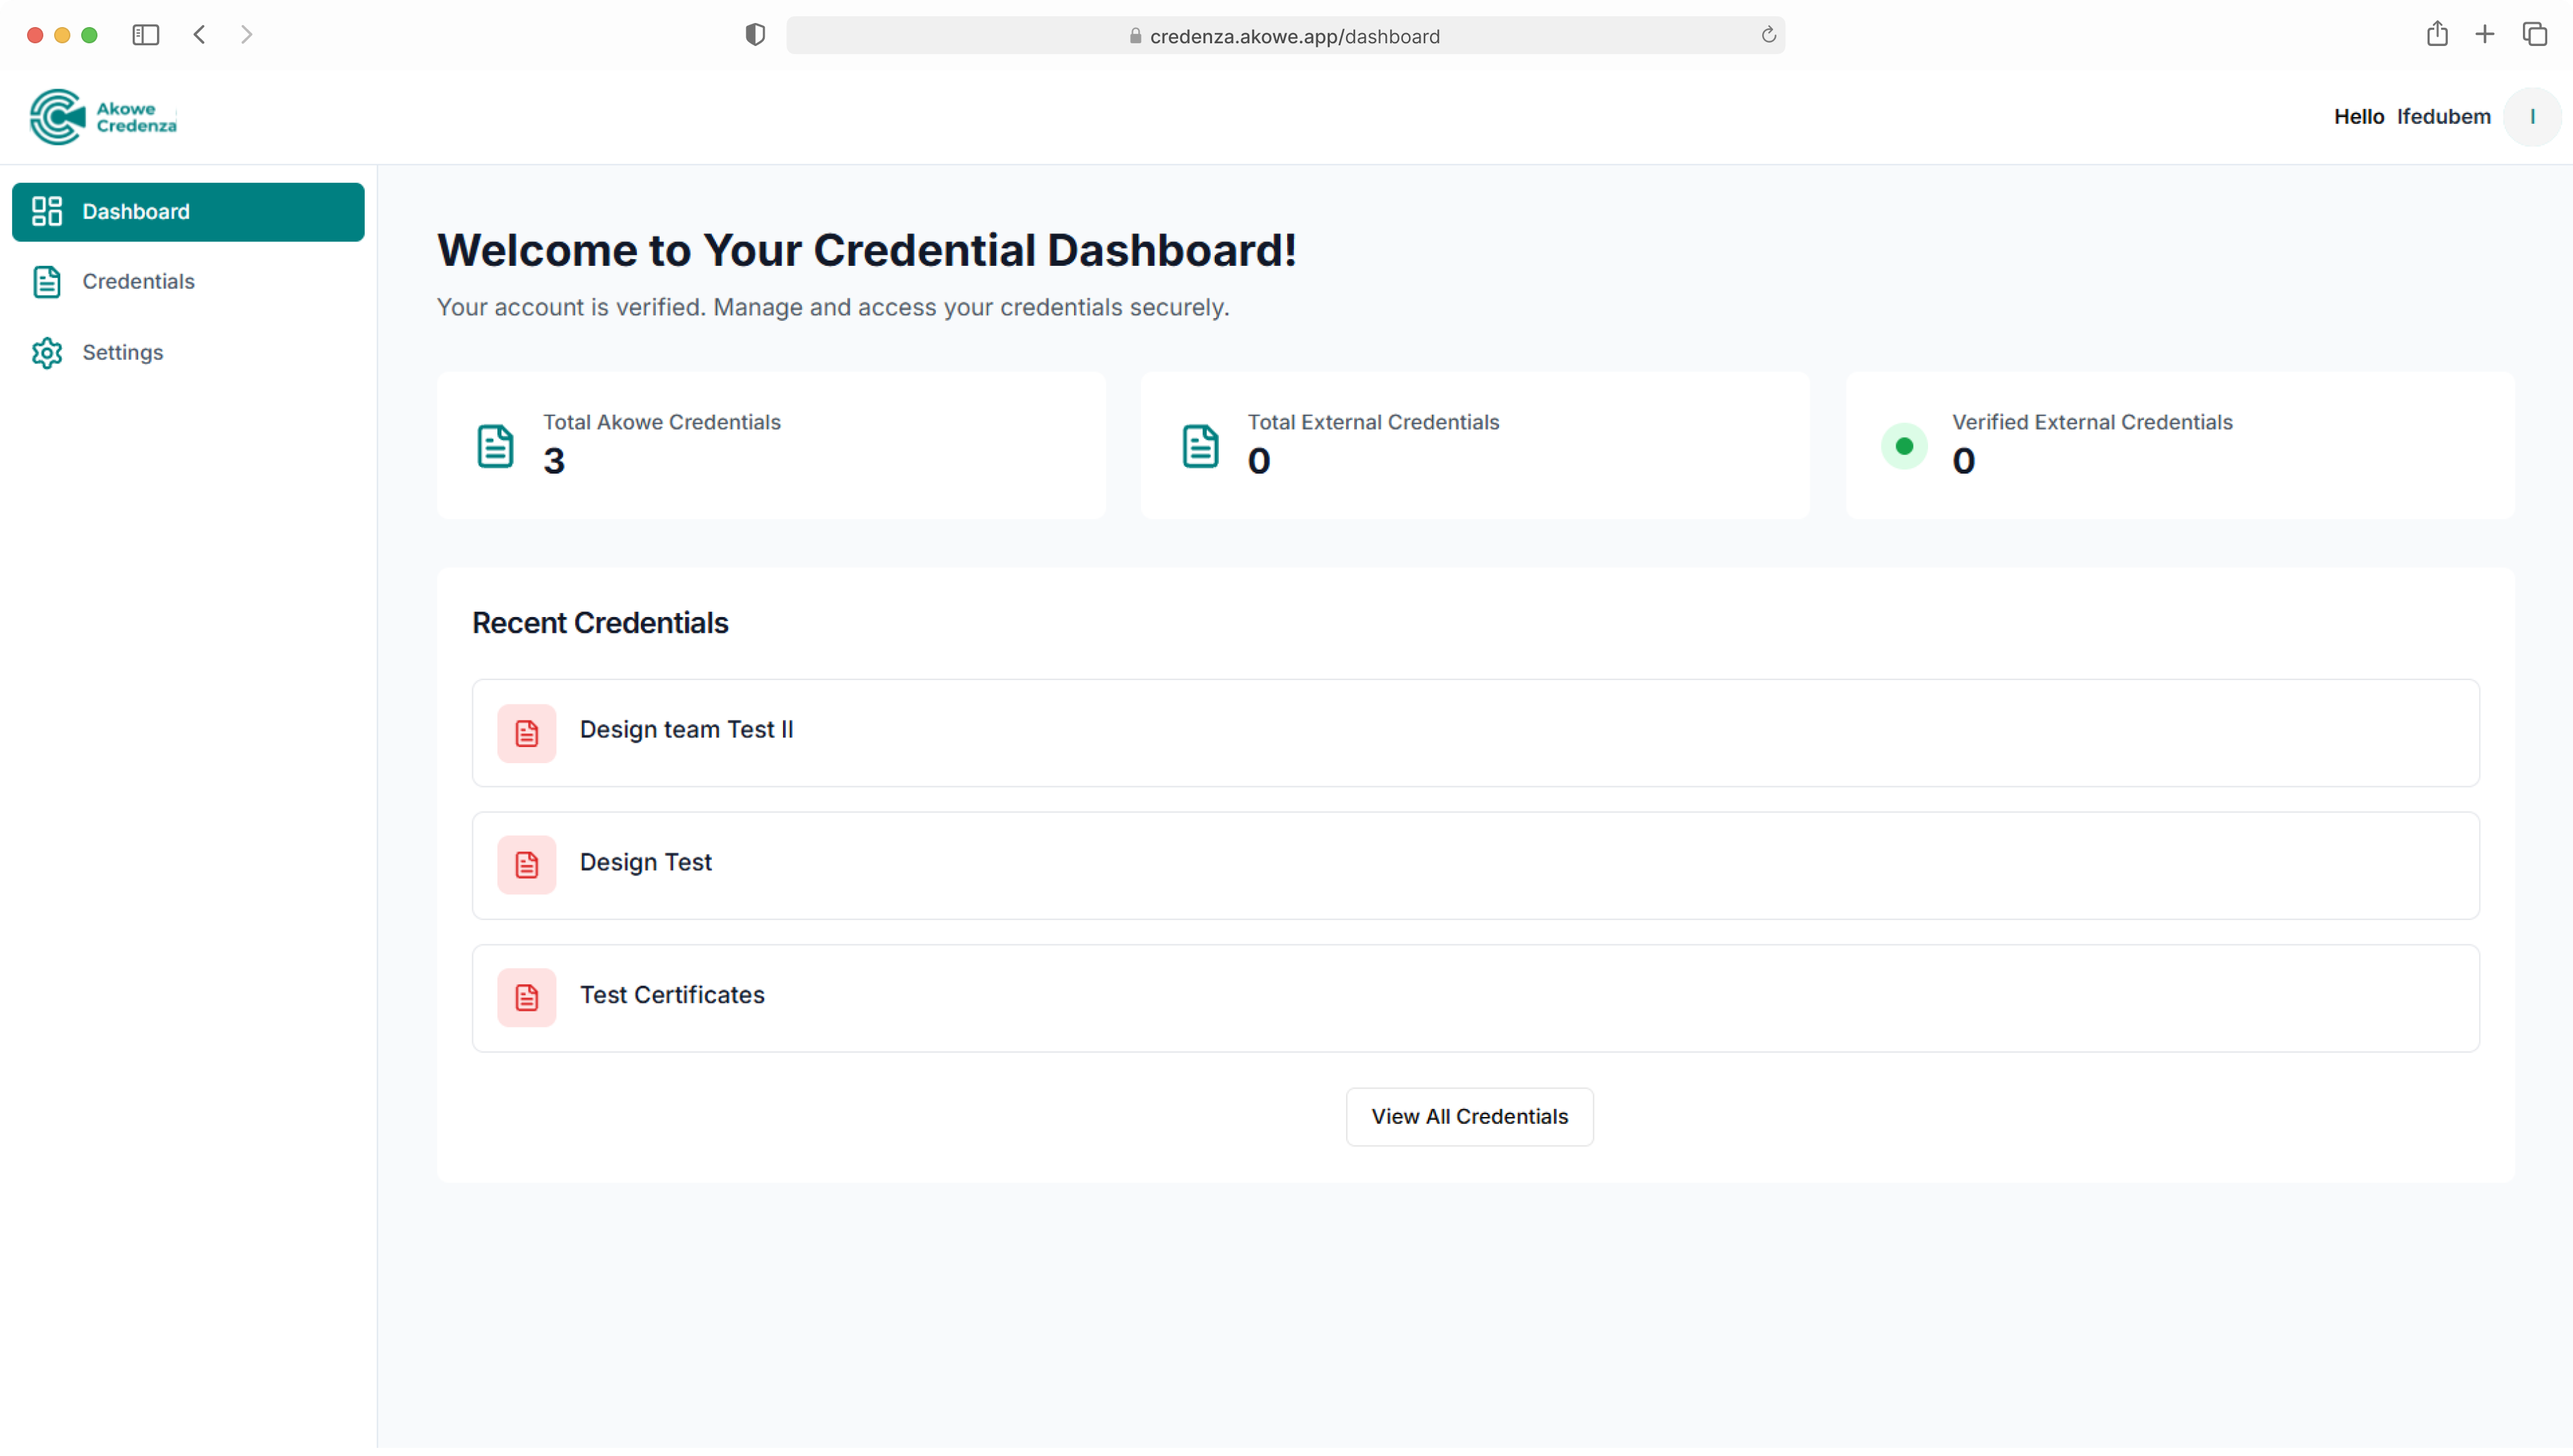The image size is (2573, 1456).
Task: Click the View All Credentials button
Action: (1469, 1117)
